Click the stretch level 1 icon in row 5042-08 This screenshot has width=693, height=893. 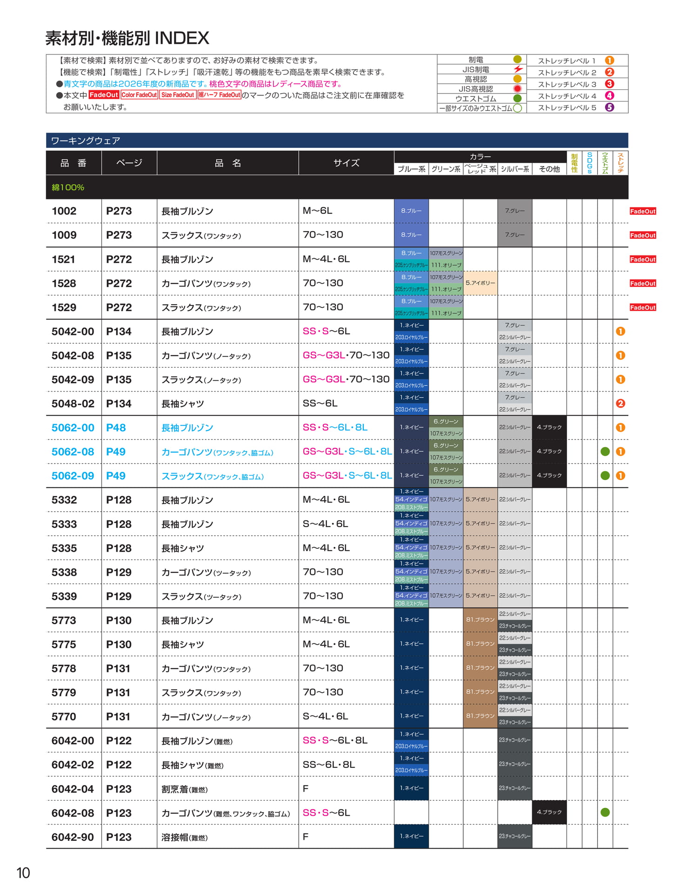pos(620,355)
